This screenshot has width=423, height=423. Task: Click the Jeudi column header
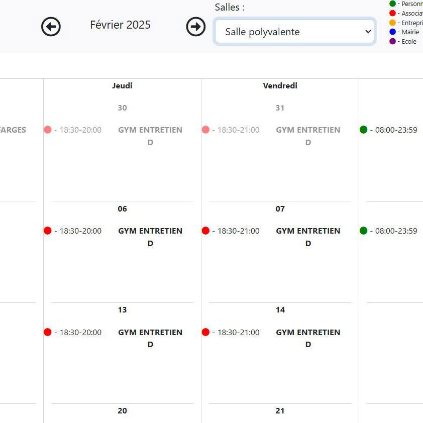(x=122, y=85)
